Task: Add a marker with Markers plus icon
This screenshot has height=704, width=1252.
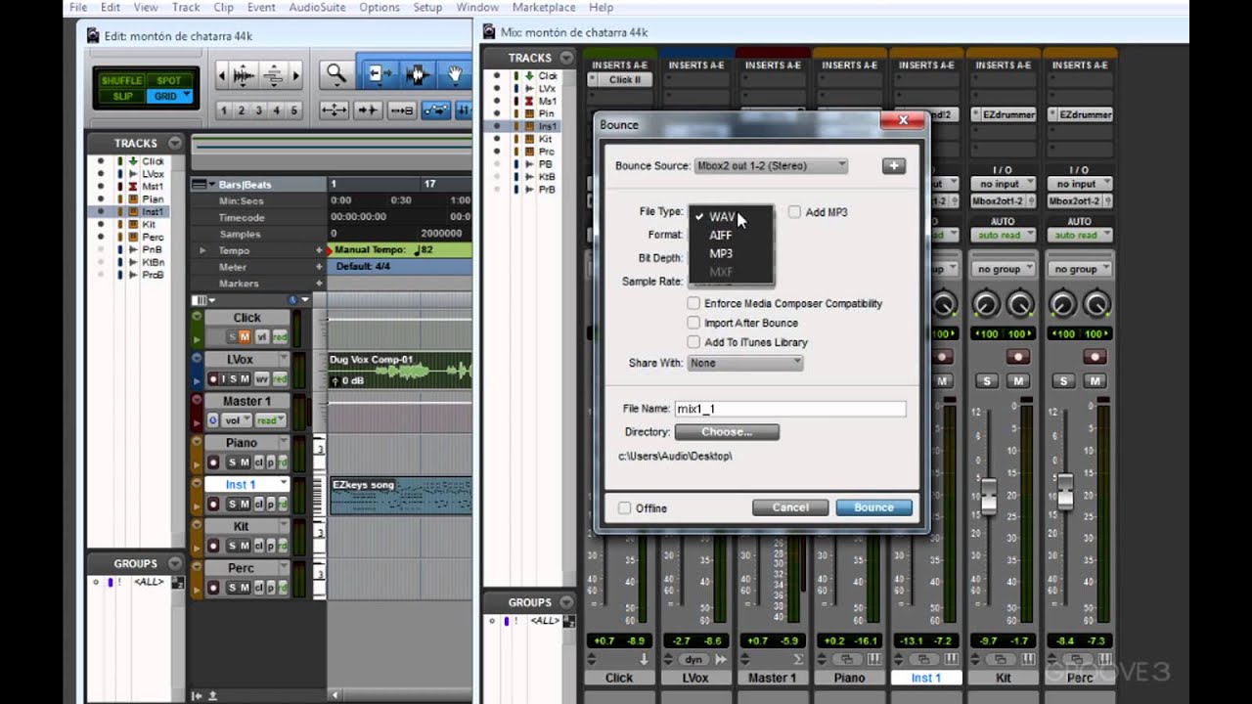Action: [319, 284]
